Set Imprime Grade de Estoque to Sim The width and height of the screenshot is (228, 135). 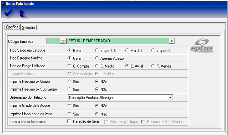point(69,106)
